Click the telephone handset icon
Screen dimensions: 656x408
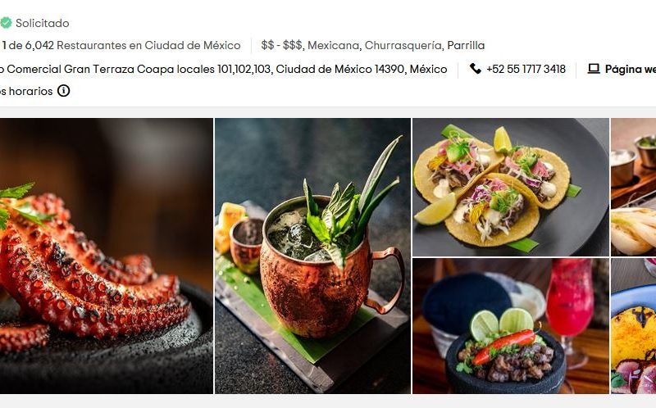[x=476, y=68]
